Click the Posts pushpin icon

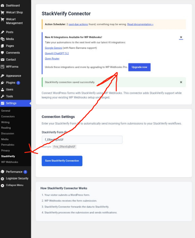coord(3,32)
